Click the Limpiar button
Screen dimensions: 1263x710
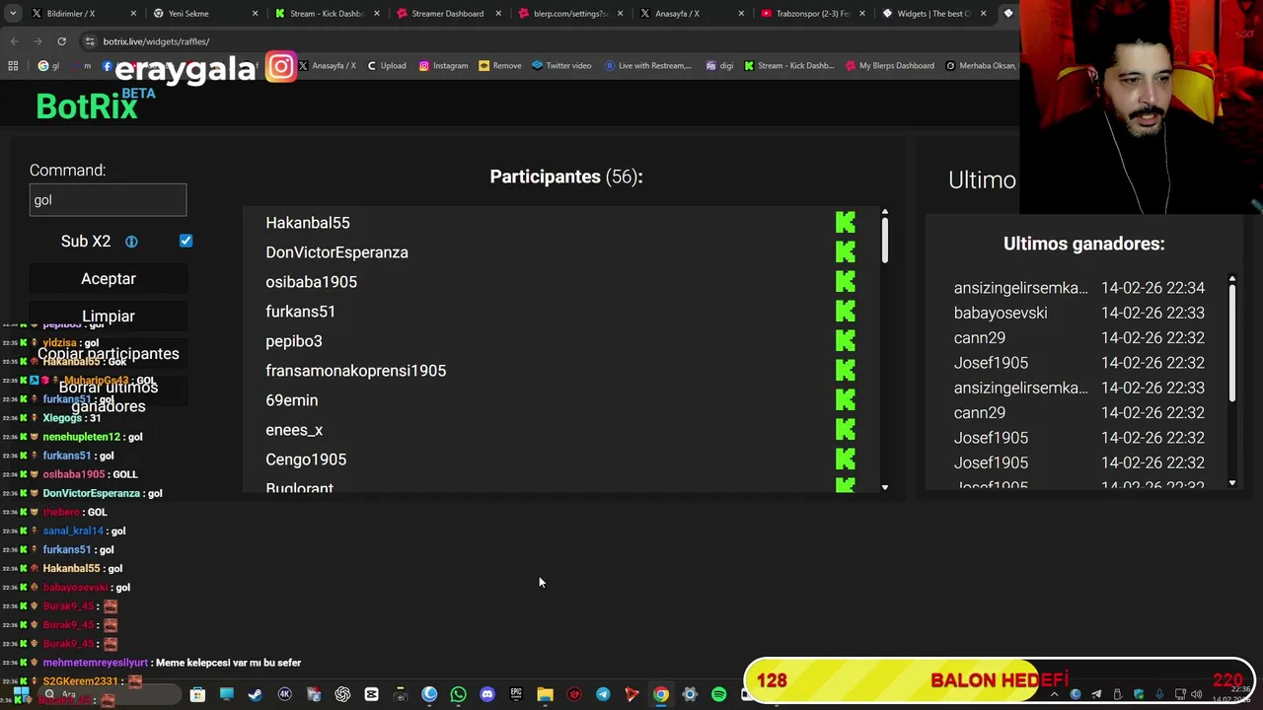pyautogui.click(x=109, y=317)
